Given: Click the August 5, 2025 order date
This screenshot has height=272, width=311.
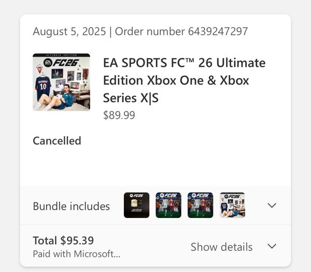Looking at the screenshot, I should click(69, 32).
